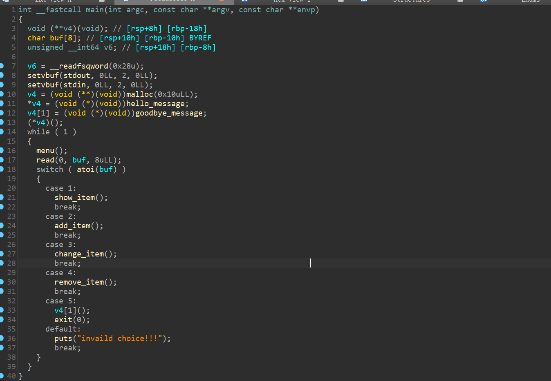Select the show_item function call
This screenshot has height=381, width=551.
pos(75,198)
